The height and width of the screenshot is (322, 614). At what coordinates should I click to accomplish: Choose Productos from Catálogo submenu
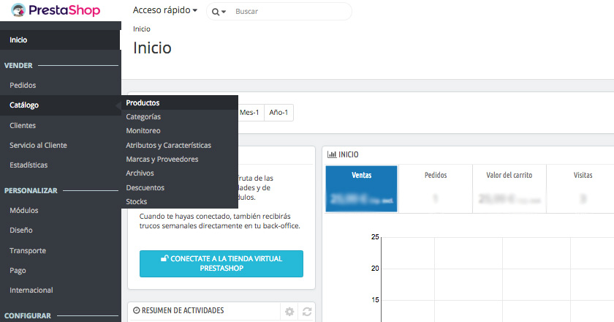tap(180, 102)
